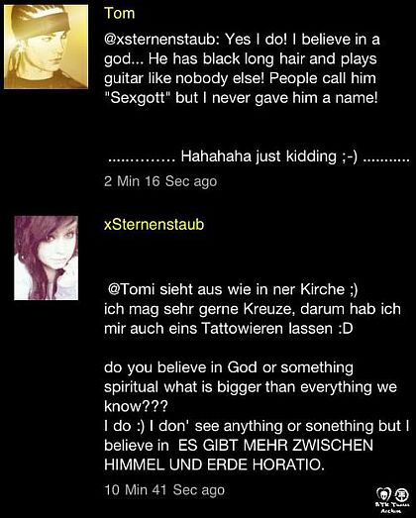Open Tom's gold-tinted profile picture
The width and height of the screenshot is (416, 518).
46,47
